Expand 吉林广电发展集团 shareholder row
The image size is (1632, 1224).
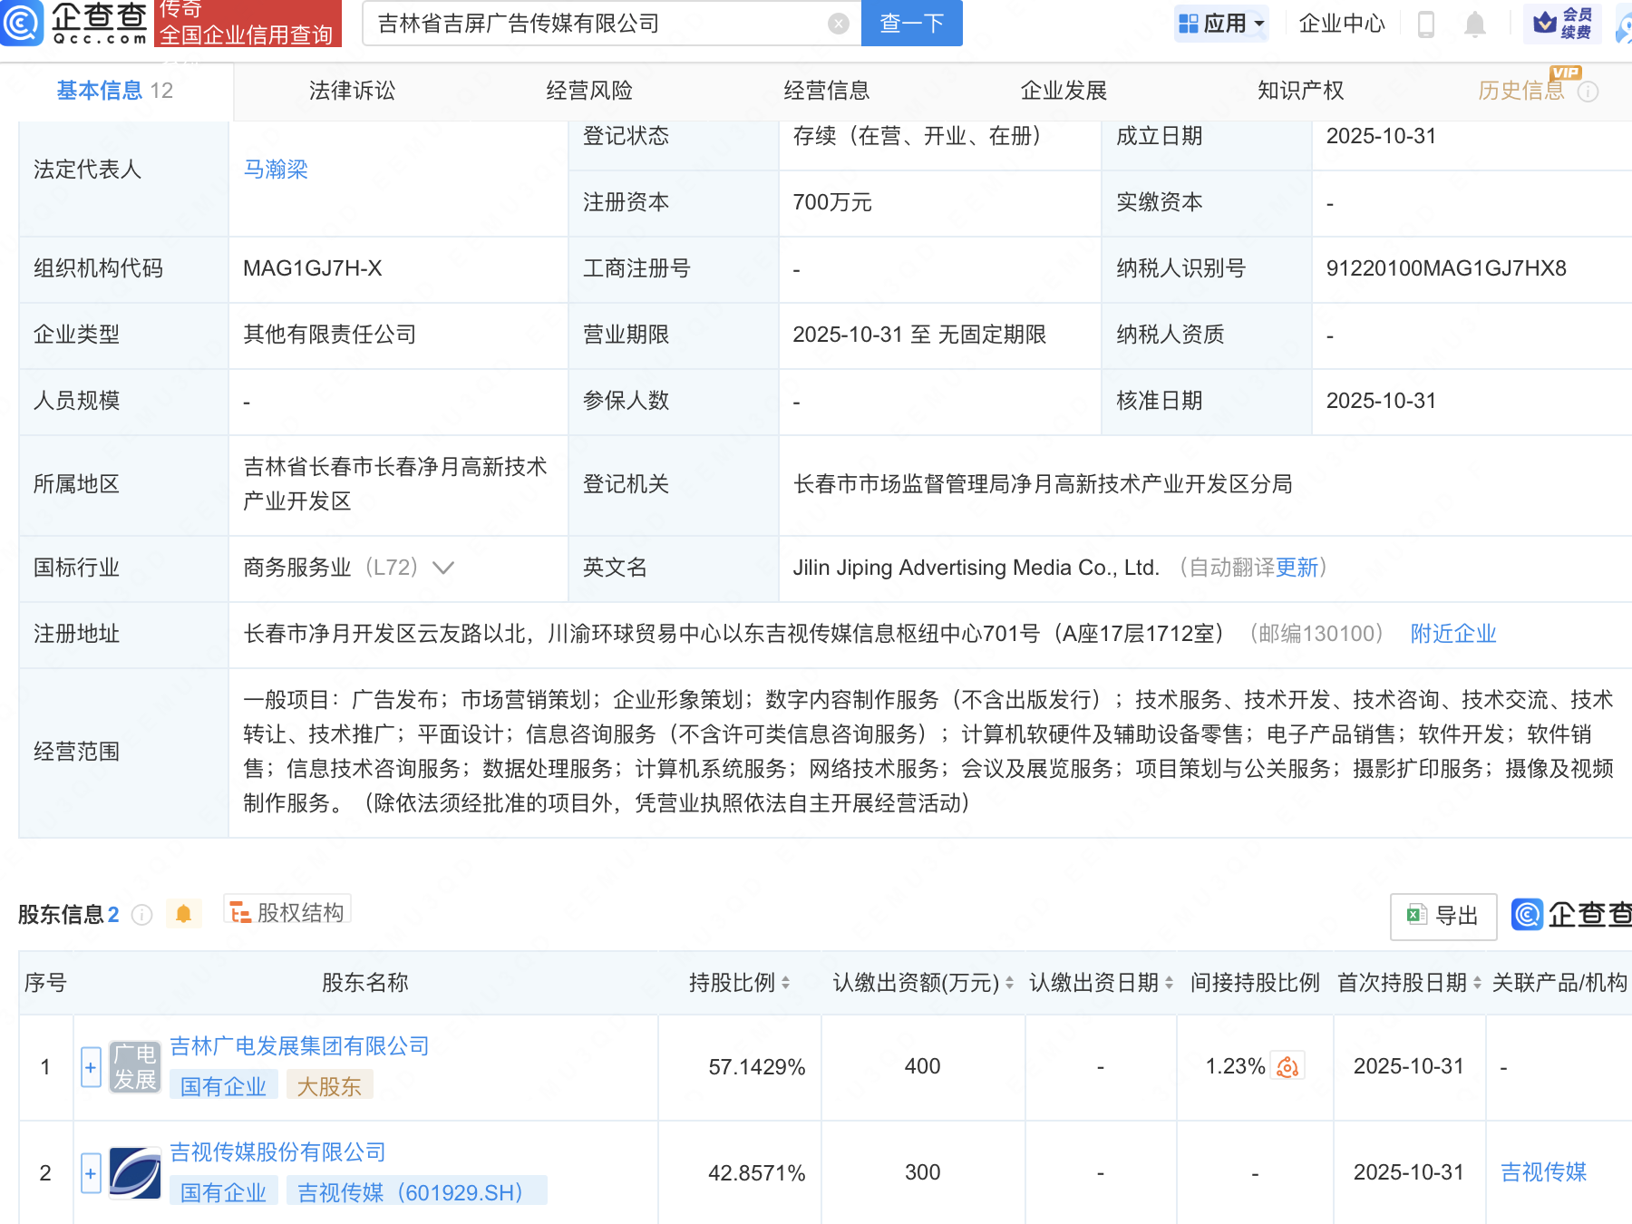coord(91,1067)
